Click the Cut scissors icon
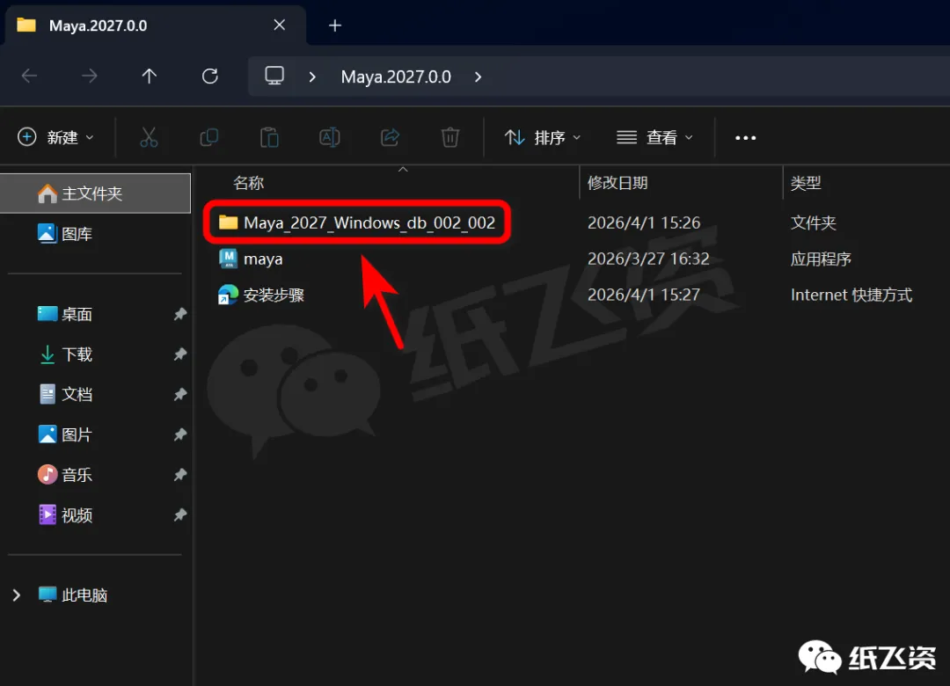950x686 pixels. click(x=149, y=137)
